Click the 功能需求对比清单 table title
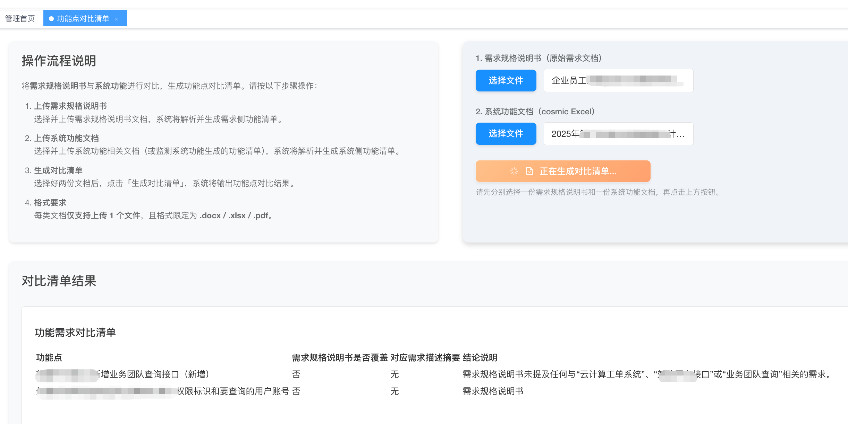The image size is (848, 424). click(75, 332)
